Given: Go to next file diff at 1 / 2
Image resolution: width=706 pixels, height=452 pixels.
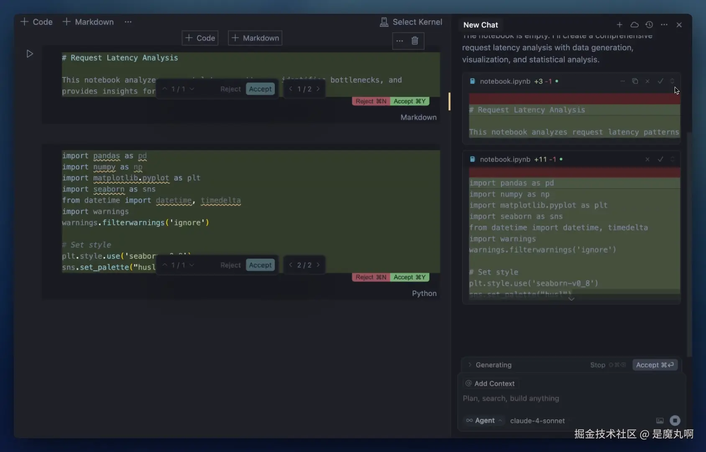Looking at the screenshot, I should [318, 89].
